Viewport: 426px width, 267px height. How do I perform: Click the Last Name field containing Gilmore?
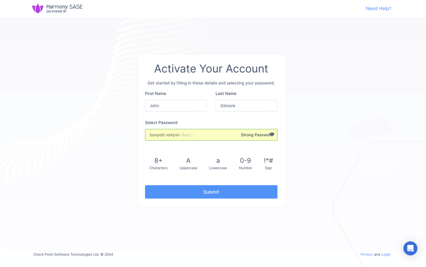(x=246, y=106)
